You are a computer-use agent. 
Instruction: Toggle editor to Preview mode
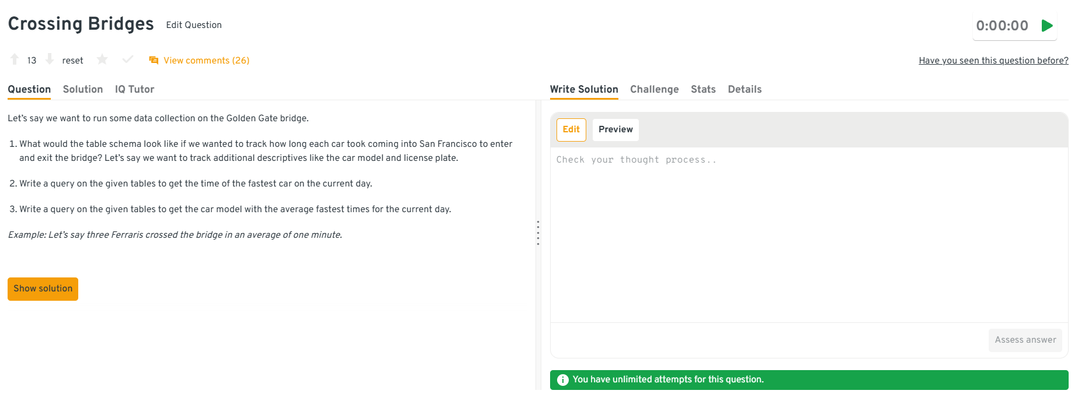(615, 129)
